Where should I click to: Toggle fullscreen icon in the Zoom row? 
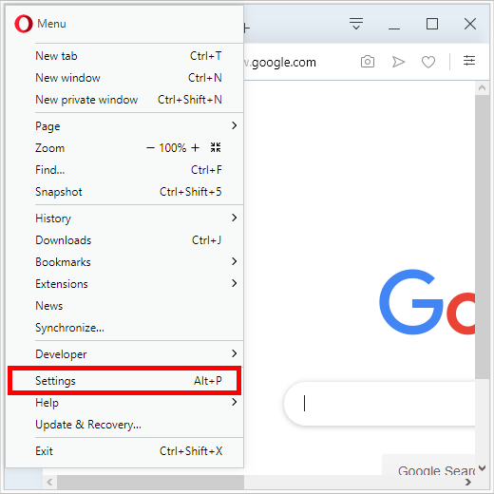[216, 147]
